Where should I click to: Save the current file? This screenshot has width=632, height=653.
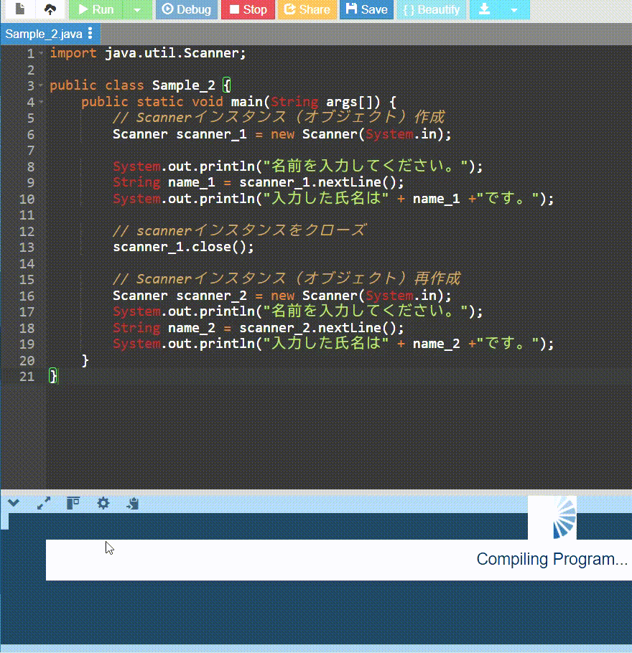366,9
